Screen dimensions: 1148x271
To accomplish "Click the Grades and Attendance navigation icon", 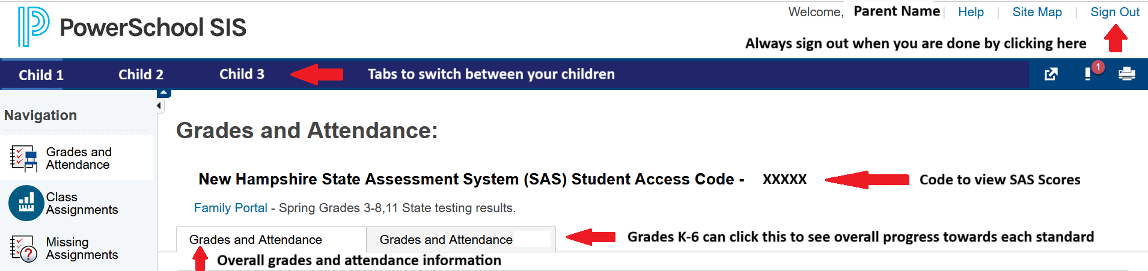I will [23, 159].
